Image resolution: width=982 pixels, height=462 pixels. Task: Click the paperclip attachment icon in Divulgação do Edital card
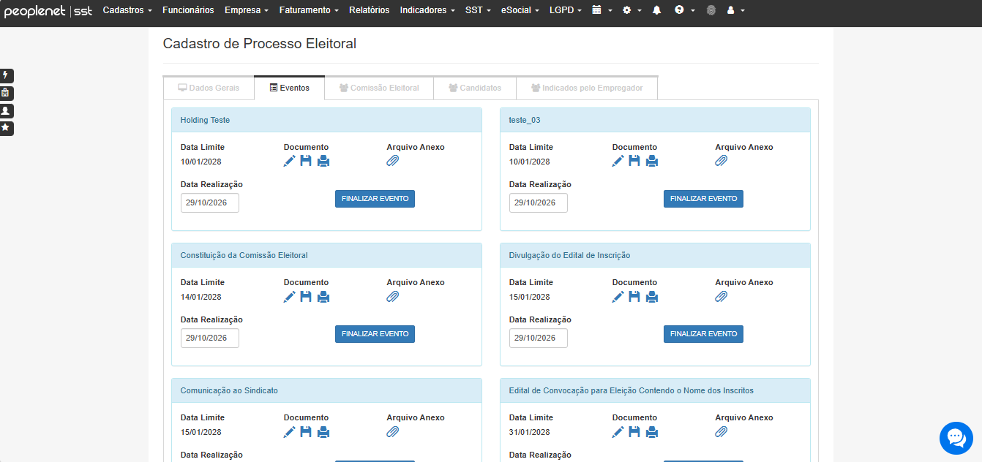tap(721, 296)
